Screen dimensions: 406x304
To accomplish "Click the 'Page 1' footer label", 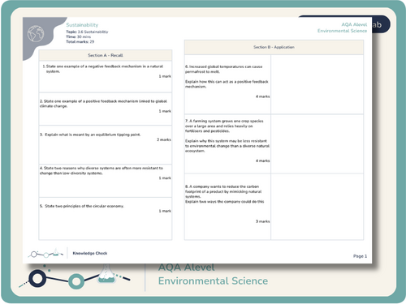I will click(x=360, y=256).
